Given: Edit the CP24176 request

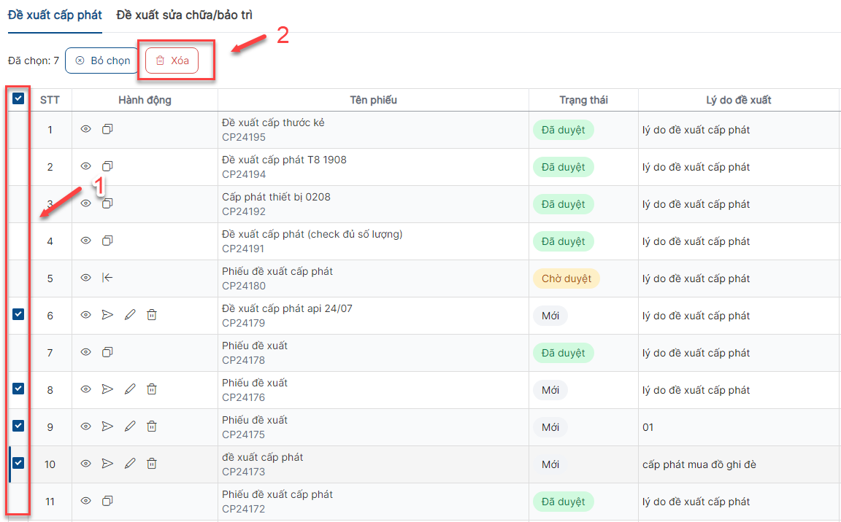Looking at the screenshot, I should [130, 389].
